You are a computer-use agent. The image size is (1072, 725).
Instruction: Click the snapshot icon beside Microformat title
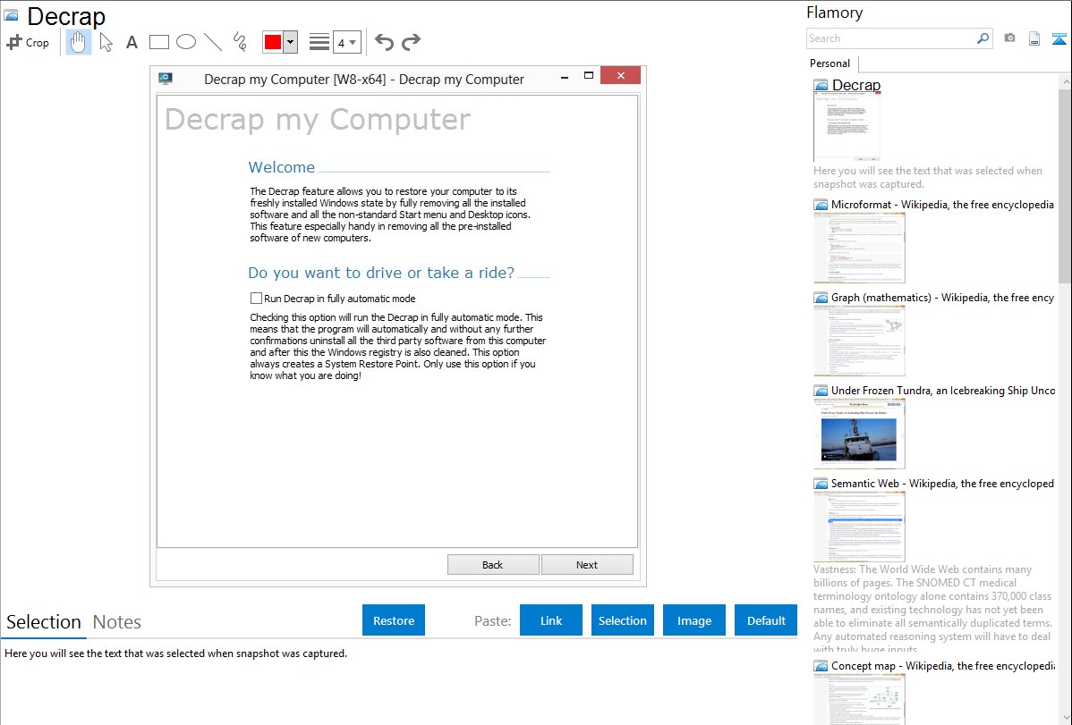pos(821,205)
